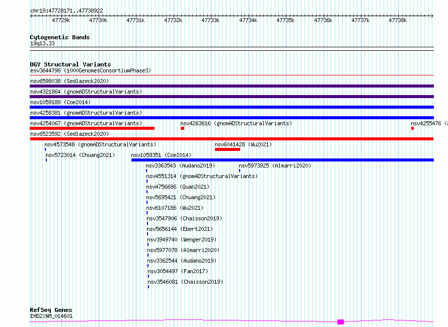Click the nsv4255476 label at right edge
This screenshot has height=327, width=448.
pyautogui.click(x=429, y=123)
